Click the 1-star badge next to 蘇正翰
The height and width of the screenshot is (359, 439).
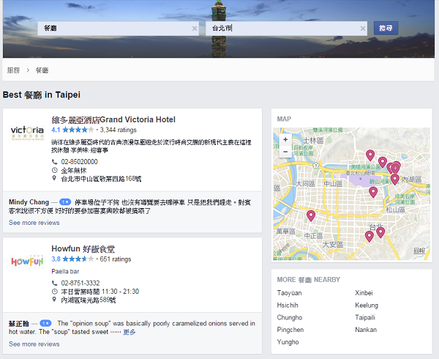tap(45, 323)
